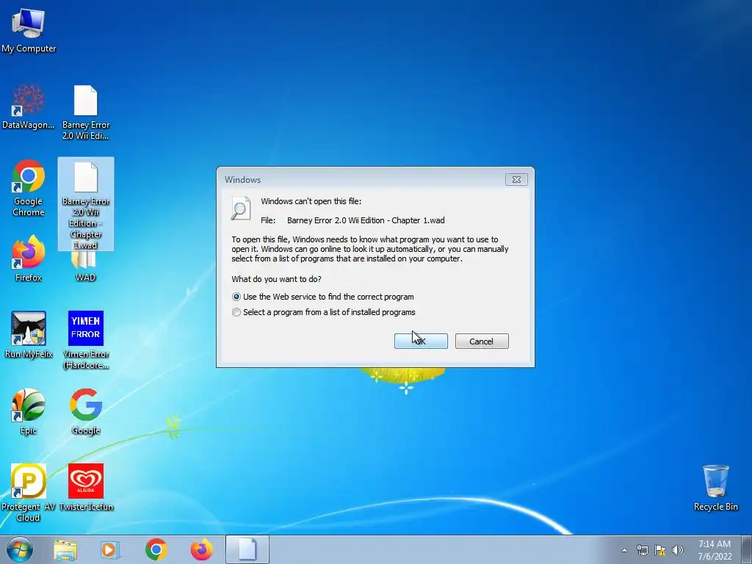This screenshot has height=564, width=752.
Task: Launch Chrome from the taskbar
Action: click(156, 549)
